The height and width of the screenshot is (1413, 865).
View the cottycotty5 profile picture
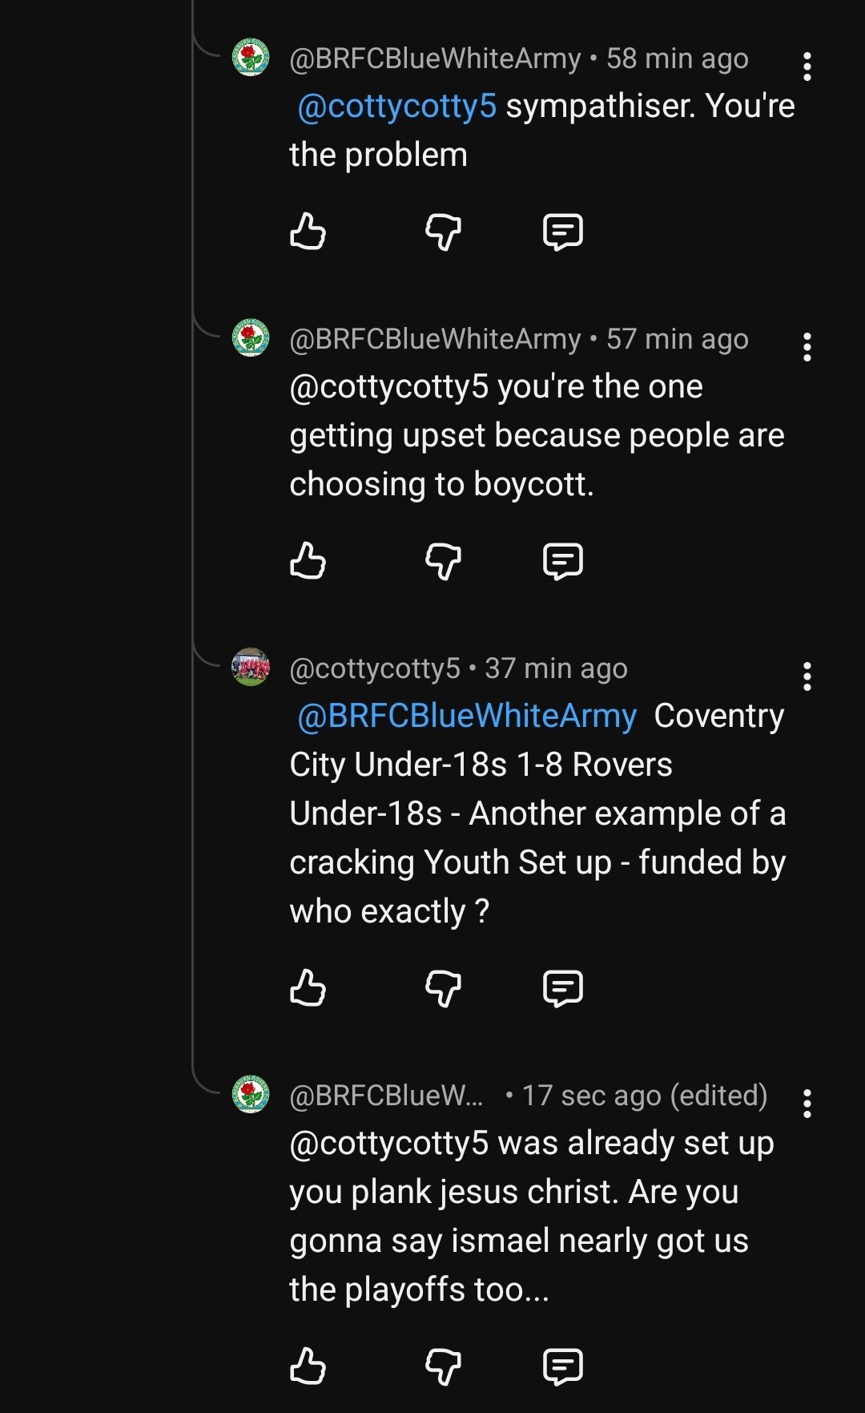pyautogui.click(x=251, y=667)
